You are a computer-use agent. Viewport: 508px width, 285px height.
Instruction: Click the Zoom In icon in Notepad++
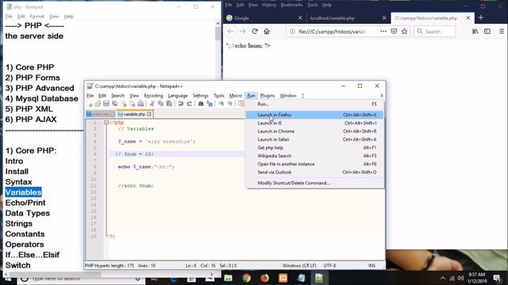pos(221,104)
